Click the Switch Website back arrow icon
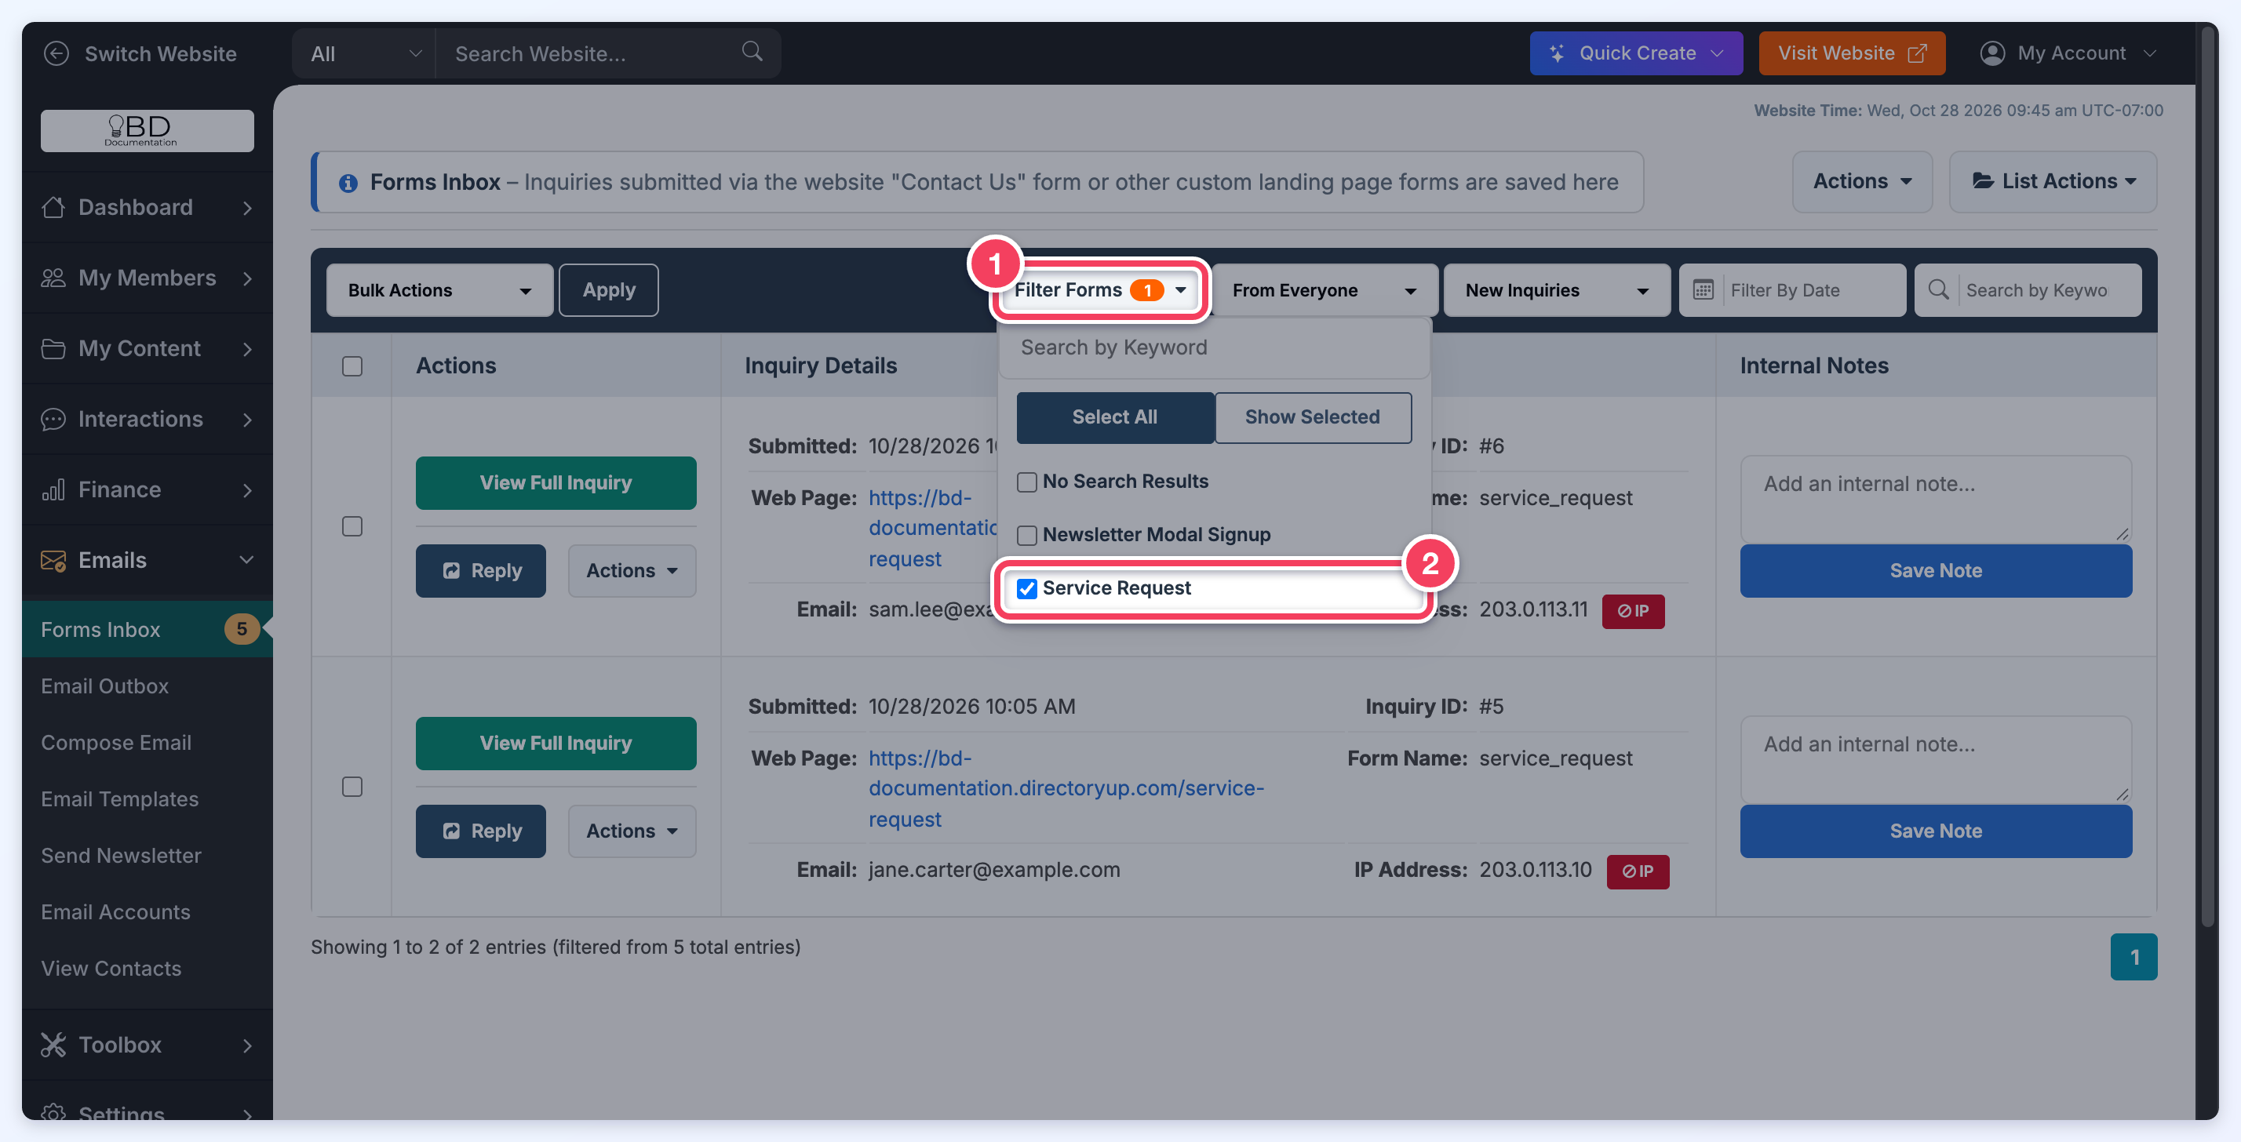The image size is (2241, 1142). tap(56, 54)
